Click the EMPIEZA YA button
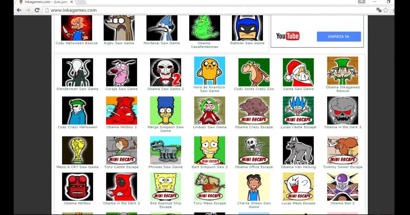 tap(339, 37)
